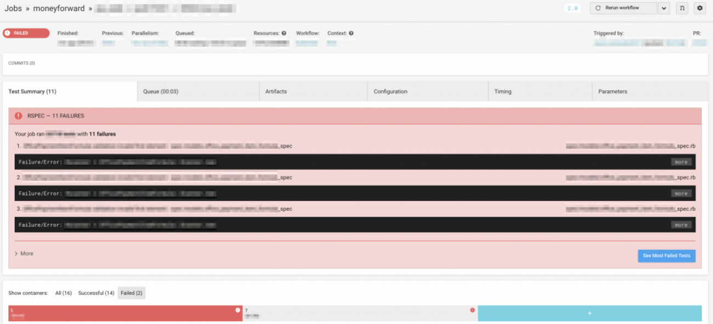Select failed container 5
The height and width of the screenshot is (324, 713).
click(126, 313)
